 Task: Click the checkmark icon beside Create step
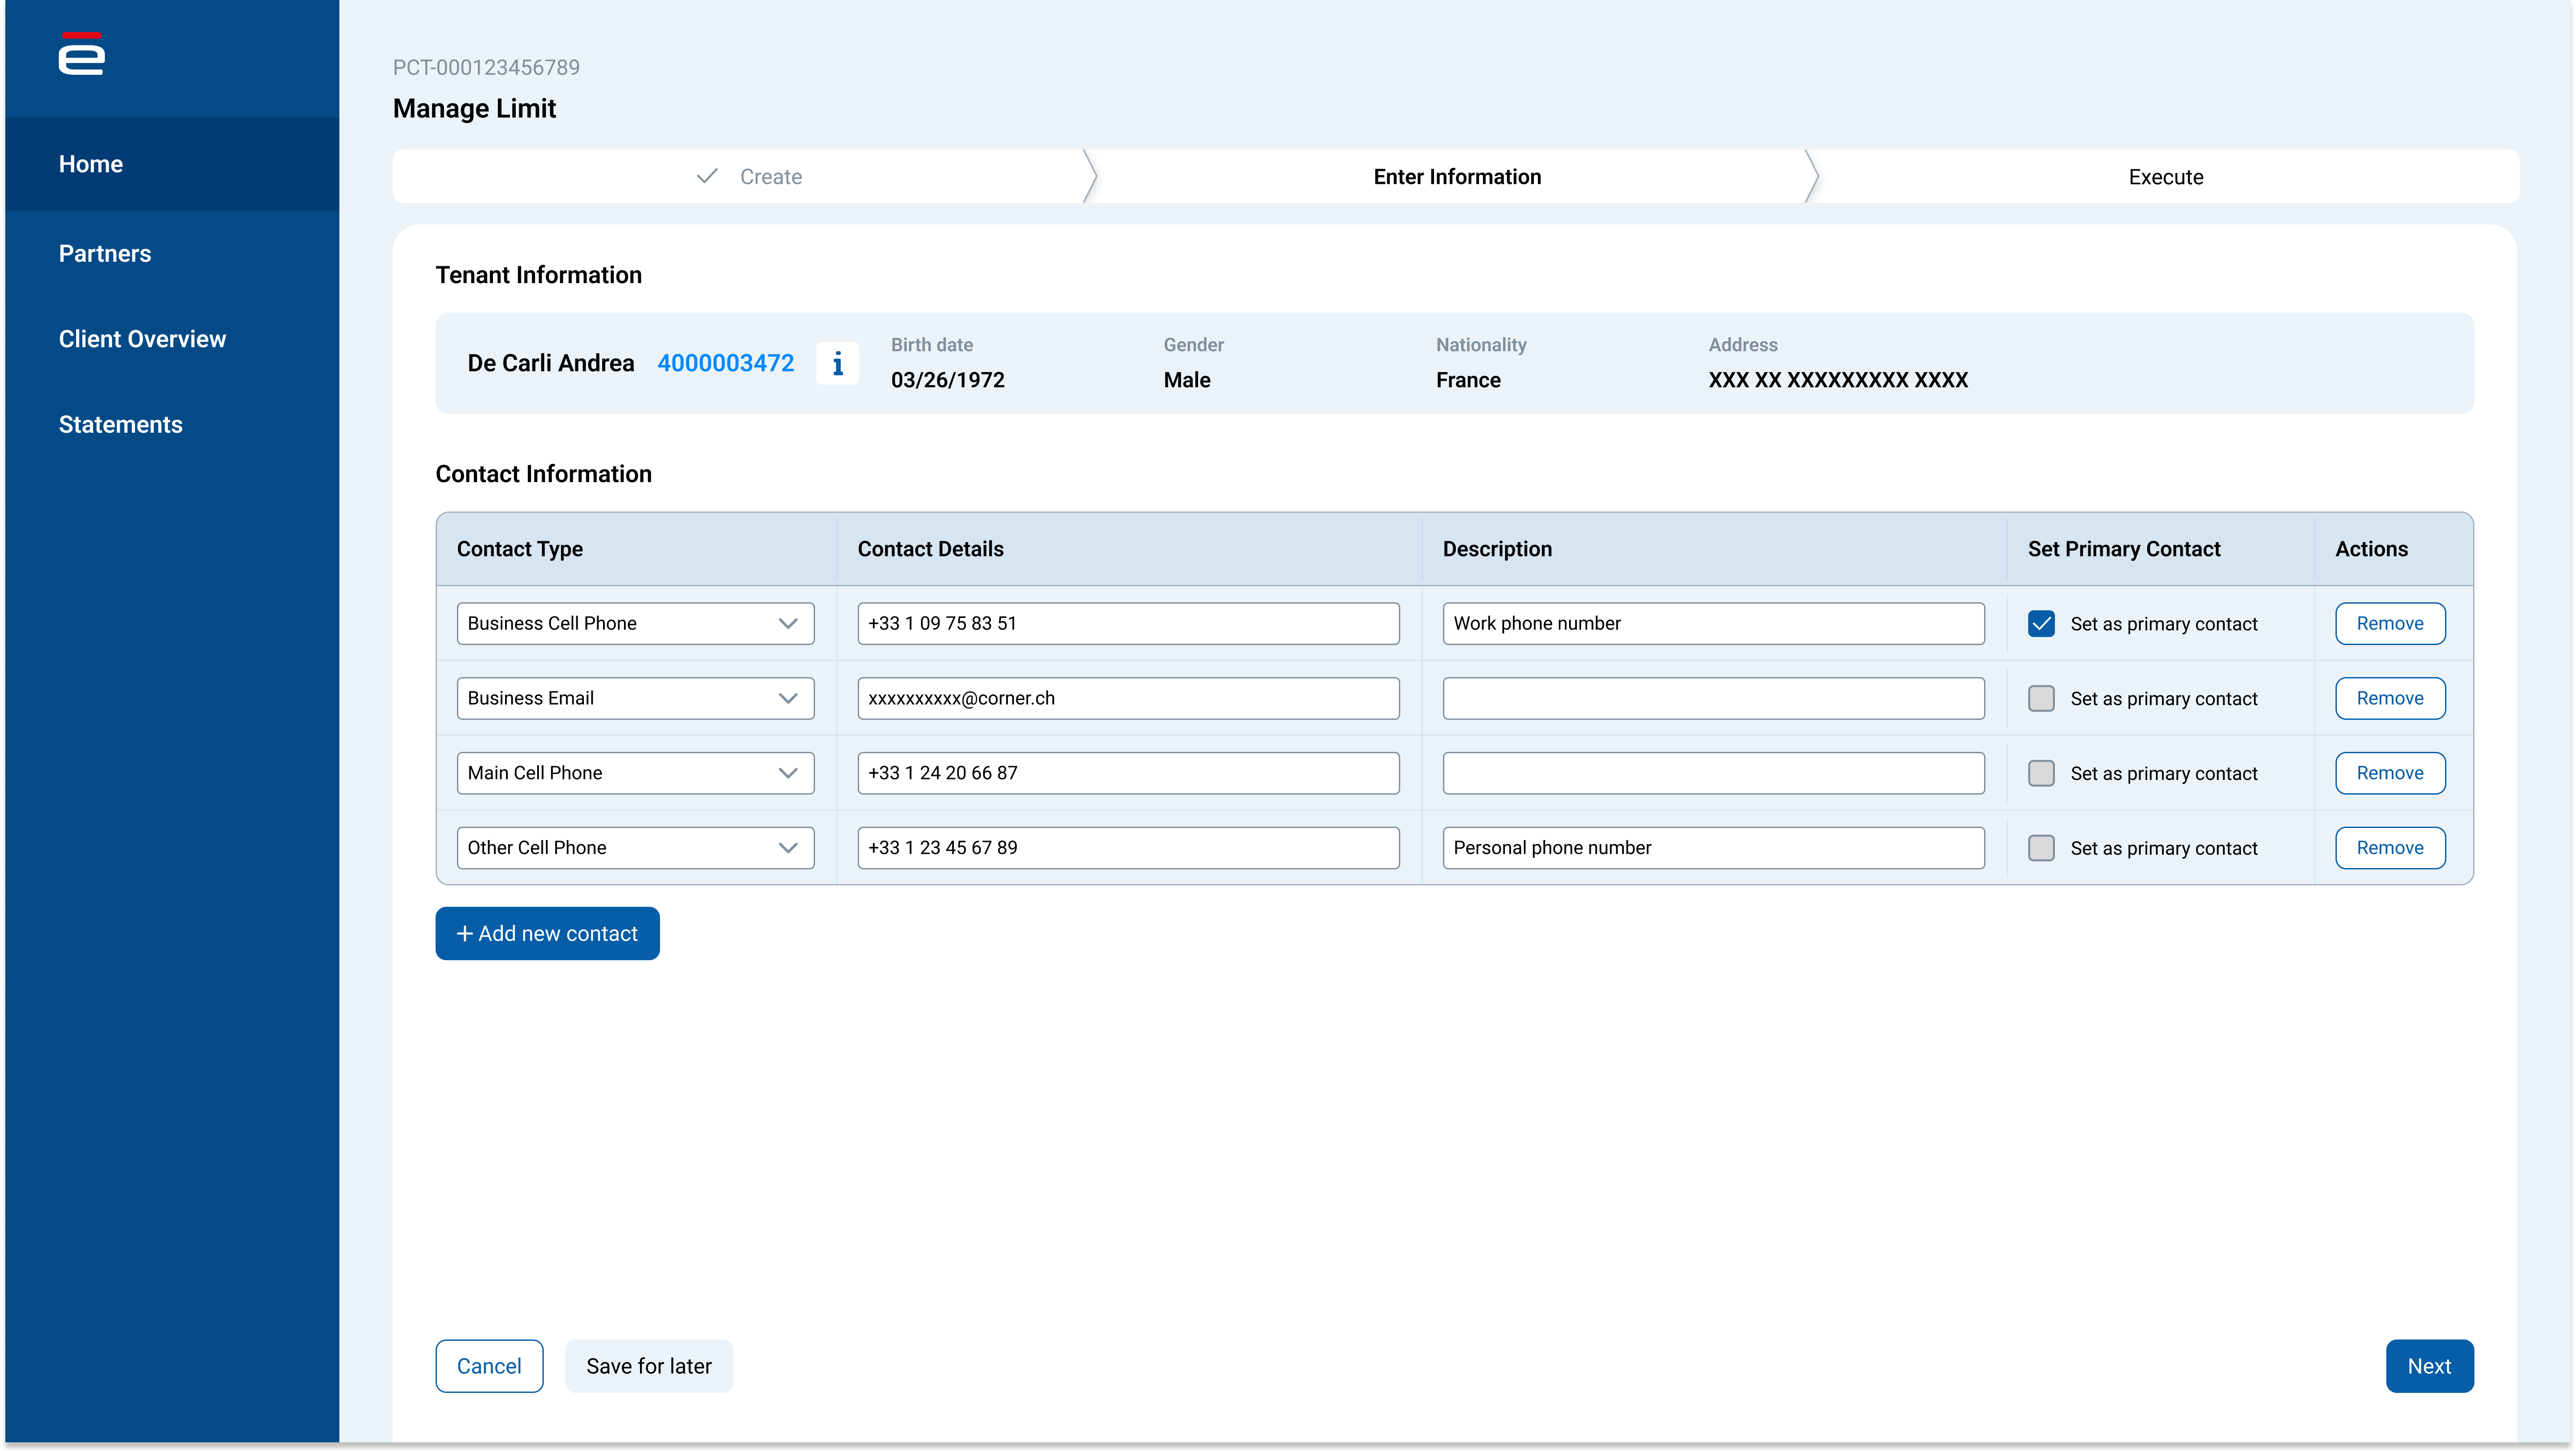click(707, 176)
